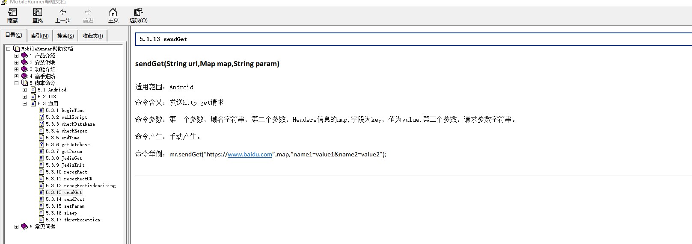This screenshot has height=244, width=692.
Task: Click the page icon for 5.3 通用
Action: click(x=33, y=103)
